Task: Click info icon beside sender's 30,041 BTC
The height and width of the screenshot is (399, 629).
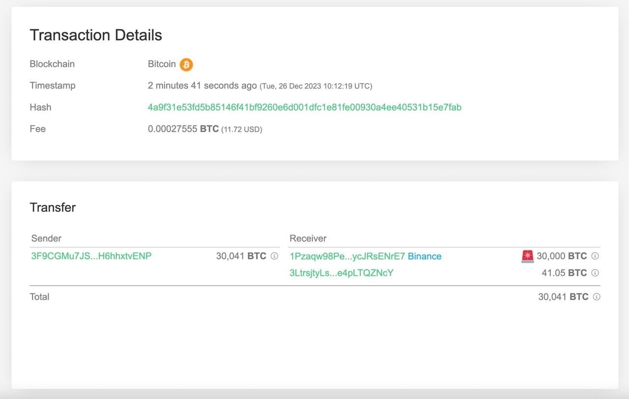Action: (275, 256)
